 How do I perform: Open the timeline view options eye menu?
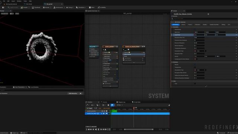93,105
